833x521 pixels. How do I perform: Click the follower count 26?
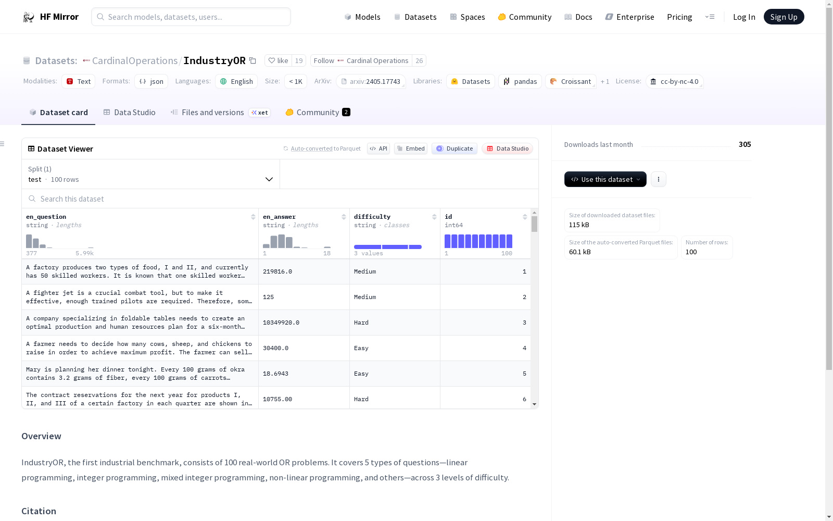pos(419,60)
